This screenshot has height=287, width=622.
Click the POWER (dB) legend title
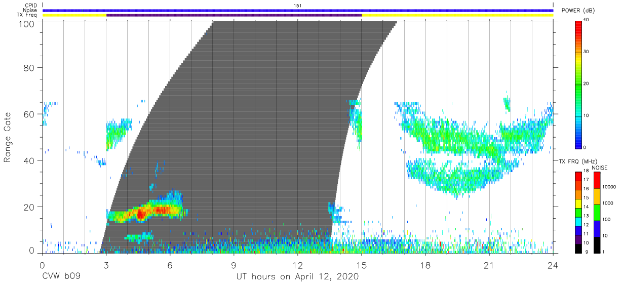pyautogui.click(x=578, y=11)
